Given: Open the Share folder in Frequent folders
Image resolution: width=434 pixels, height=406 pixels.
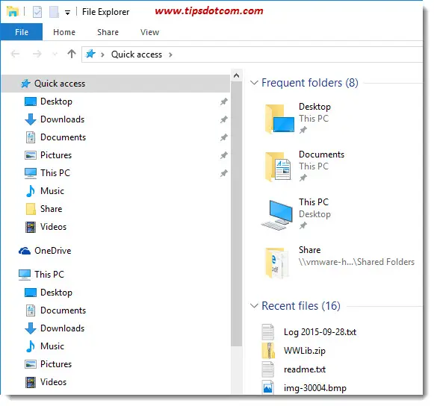Looking at the screenshot, I should click(x=338, y=262).
